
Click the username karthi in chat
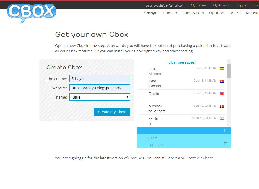click(x=153, y=118)
